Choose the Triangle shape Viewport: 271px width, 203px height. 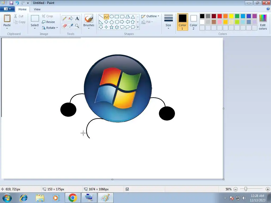pyautogui.click(x=133, y=17)
